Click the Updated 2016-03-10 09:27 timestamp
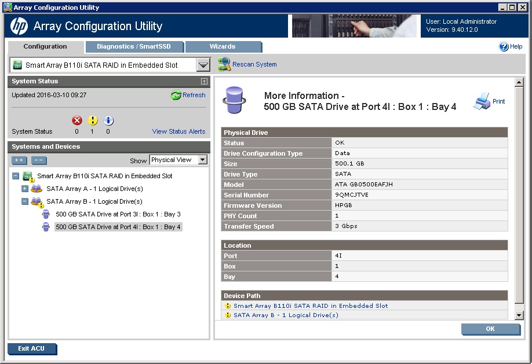 point(49,95)
